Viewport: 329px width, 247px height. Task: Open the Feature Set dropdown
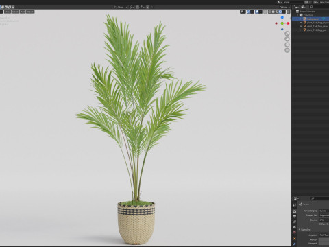[x=324, y=215]
